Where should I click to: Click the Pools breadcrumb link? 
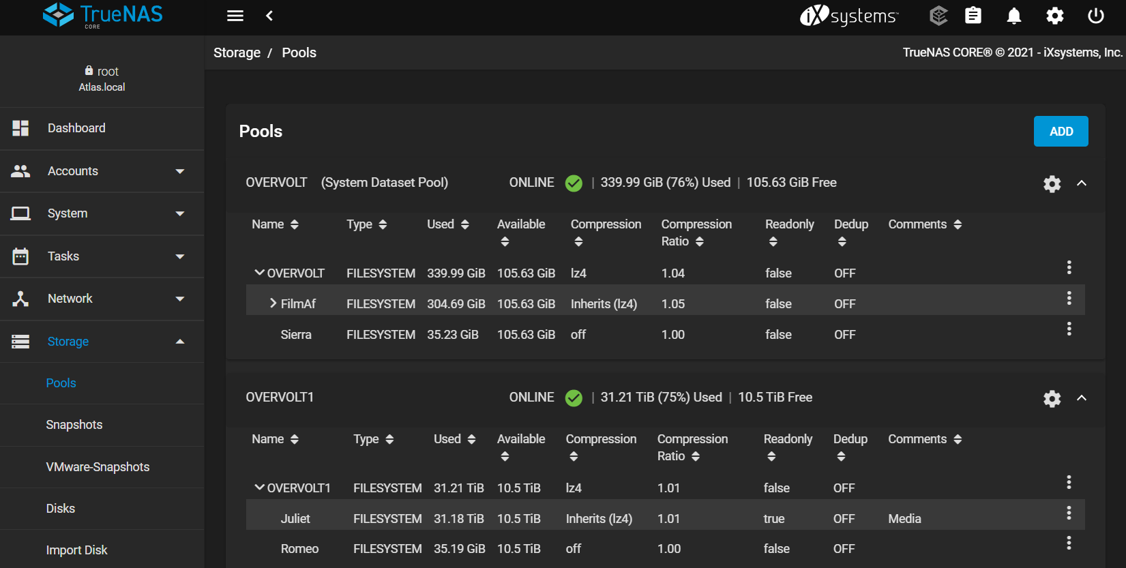[x=299, y=53]
